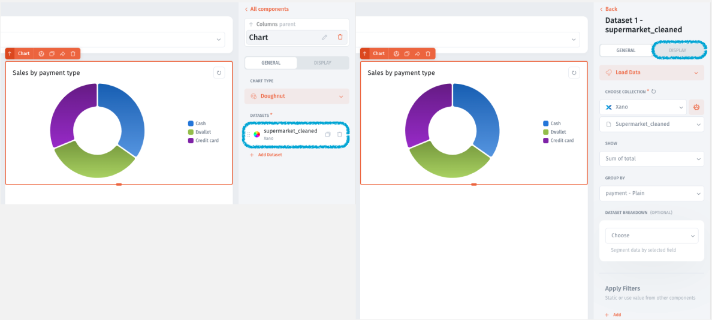Click the red trash icon beside Chart name
Viewport: 712px width, 320px height.
(340, 37)
